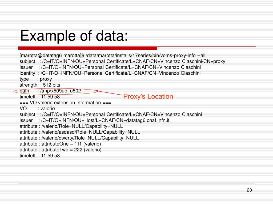Click the identity line text
Screen dimensions: 273x204
[110, 73]
